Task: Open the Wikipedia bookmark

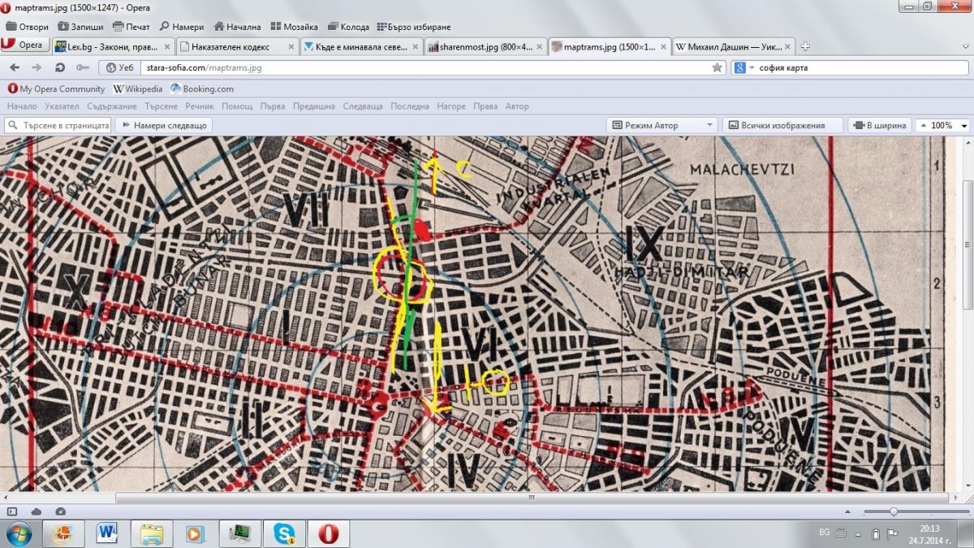Action: click(x=138, y=88)
